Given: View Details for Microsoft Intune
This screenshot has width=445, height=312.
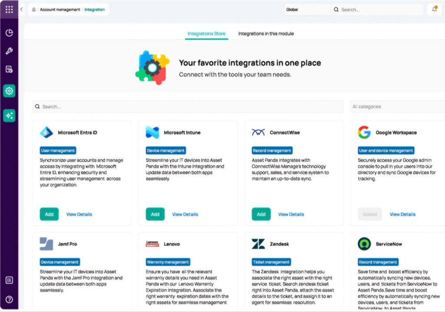Looking at the screenshot, I should tap(185, 214).
